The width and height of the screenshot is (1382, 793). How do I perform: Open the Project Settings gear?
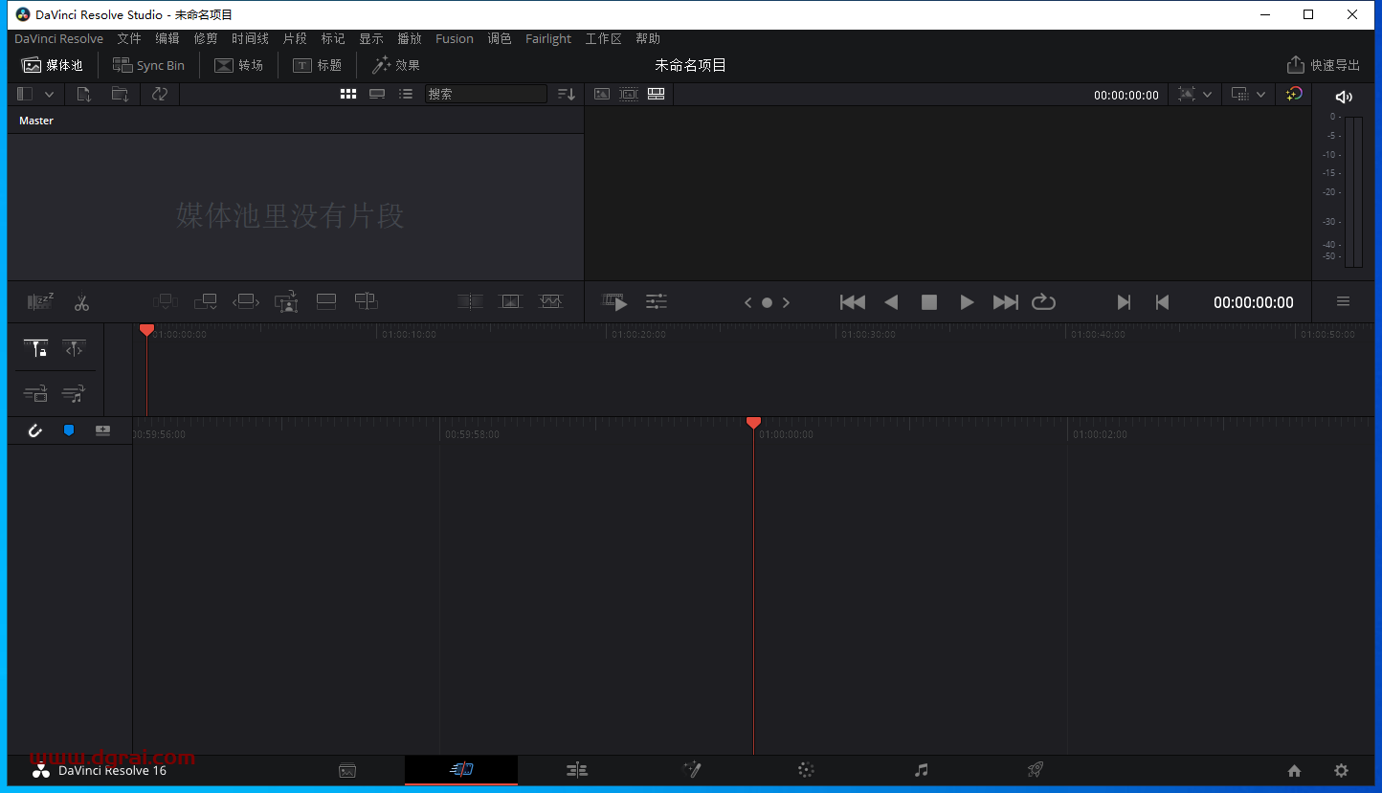coord(1342,770)
